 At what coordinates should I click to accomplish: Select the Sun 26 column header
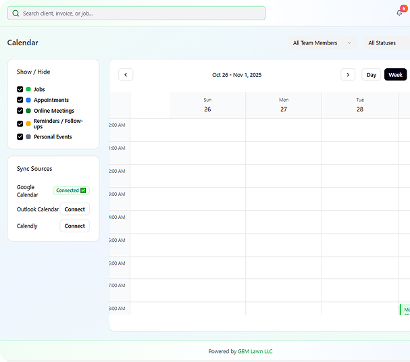207,105
